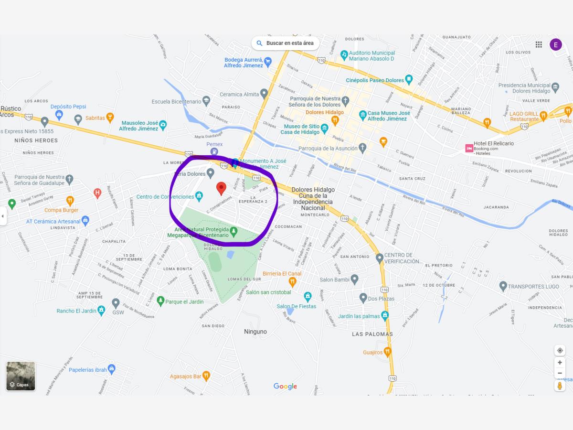
Task: Switch map layers using the Capas thumbnail
Action: [21, 376]
